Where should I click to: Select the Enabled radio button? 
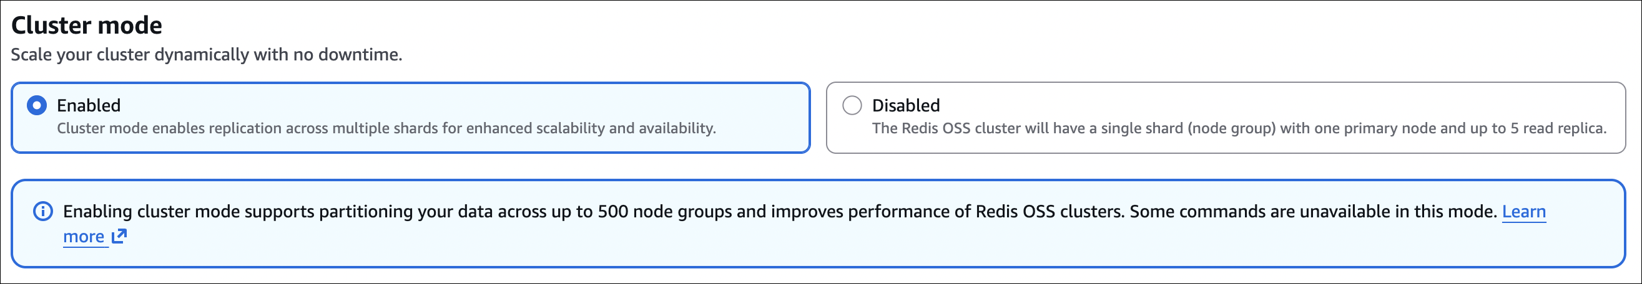click(37, 105)
